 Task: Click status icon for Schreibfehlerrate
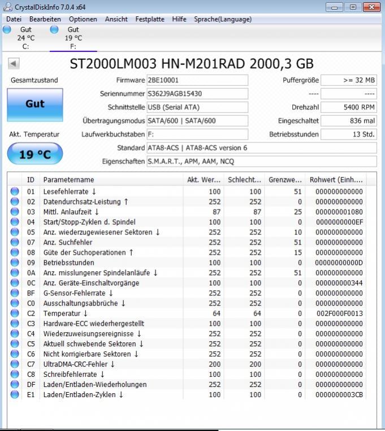point(15,375)
